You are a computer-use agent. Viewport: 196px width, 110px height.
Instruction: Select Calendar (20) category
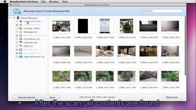tap(31, 42)
